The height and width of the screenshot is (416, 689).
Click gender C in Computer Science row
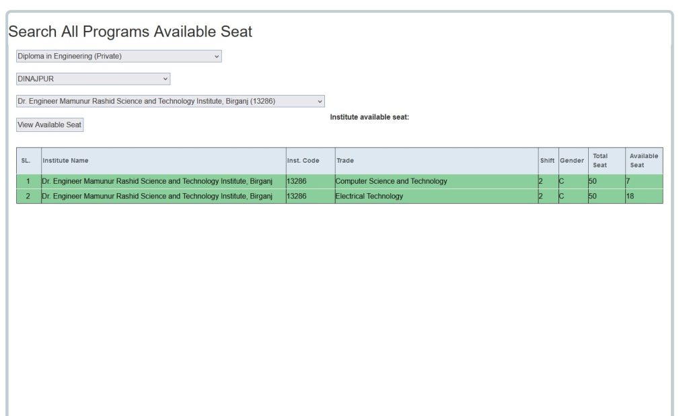(562, 181)
